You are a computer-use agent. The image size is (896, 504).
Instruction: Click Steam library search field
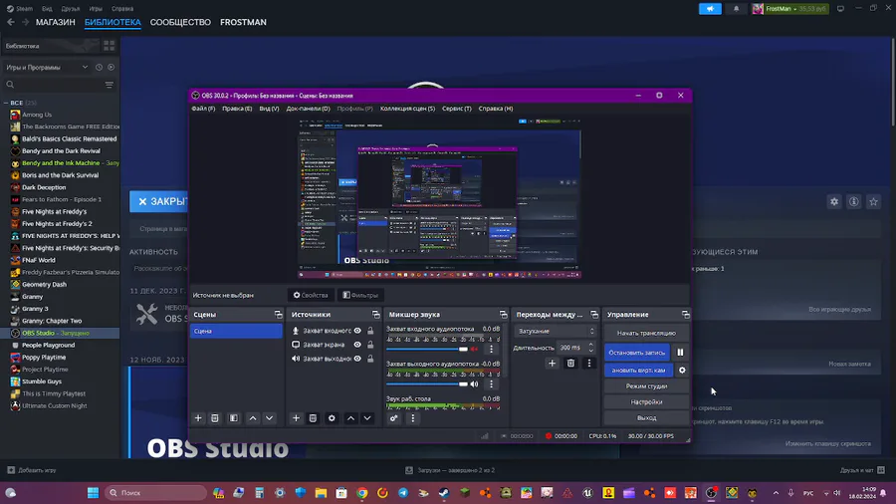pos(55,85)
